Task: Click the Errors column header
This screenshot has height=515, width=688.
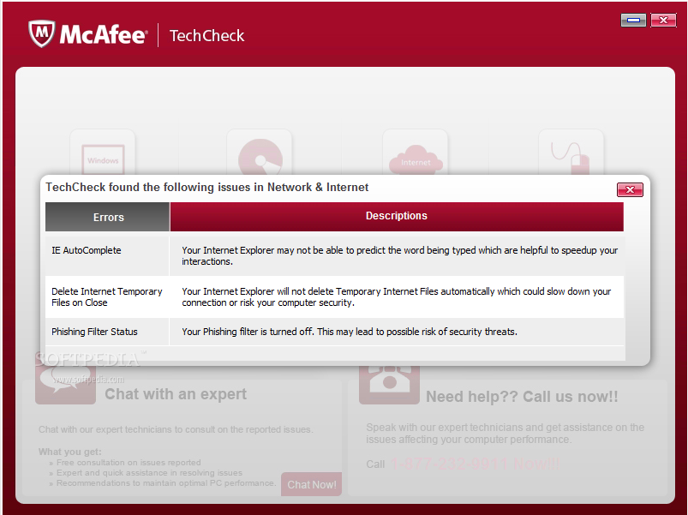Action: tap(108, 217)
